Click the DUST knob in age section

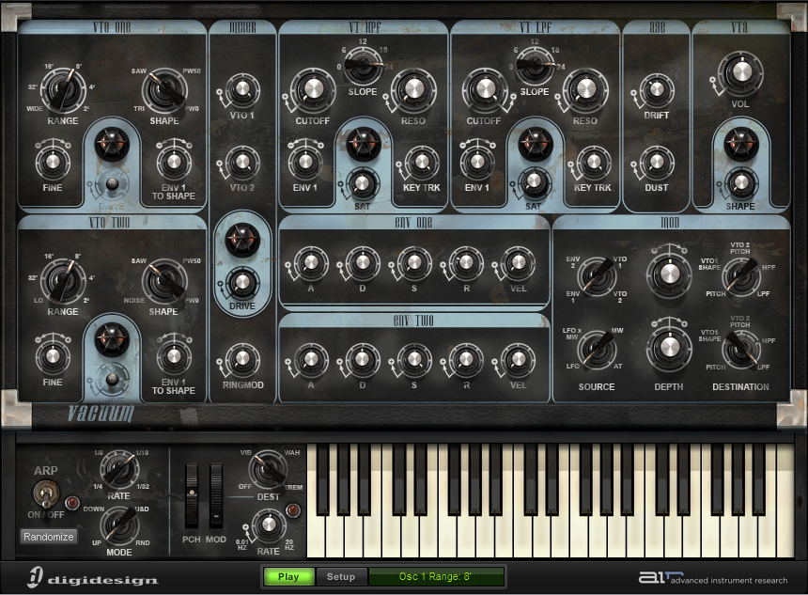[657, 162]
